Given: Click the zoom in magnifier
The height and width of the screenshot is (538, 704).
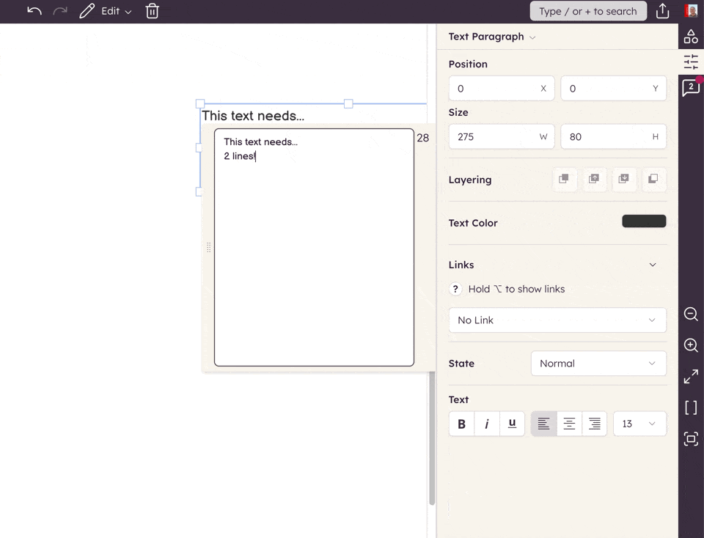Looking at the screenshot, I should coord(691,345).
